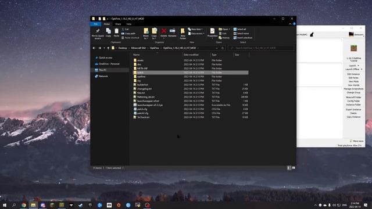Viewport: 372px width, 209px height.
Task: Click the Name column header
Action: click(137, 55)
